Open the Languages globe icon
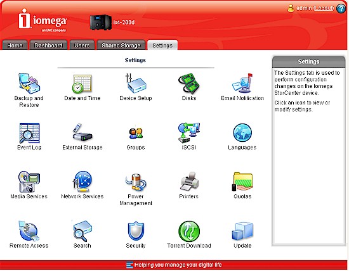This screenshot has width=349, height=271. [242, 132]
